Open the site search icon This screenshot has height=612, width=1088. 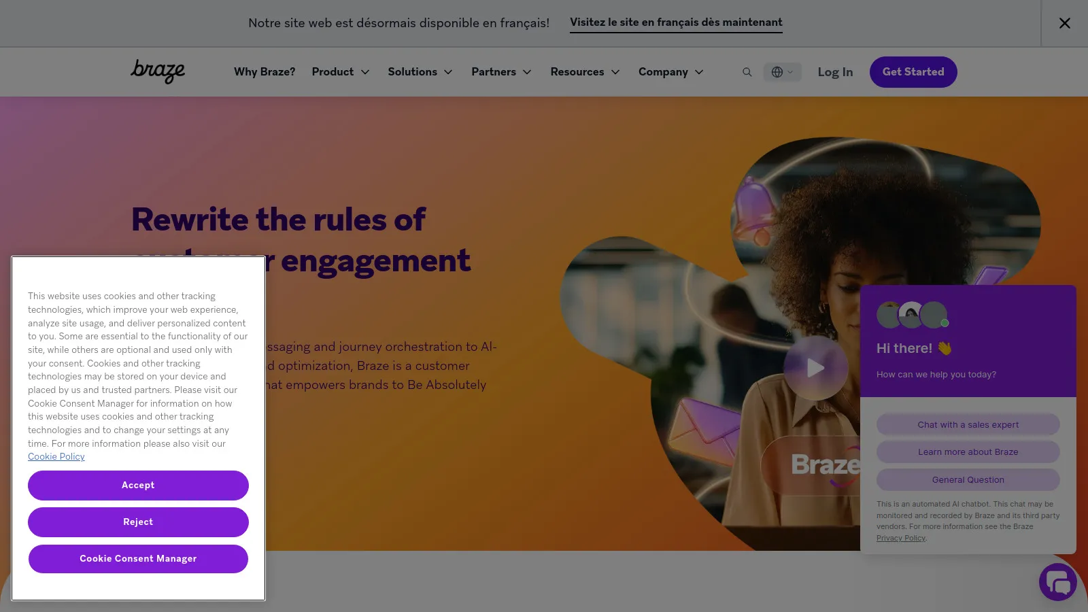tap(747, 71)
